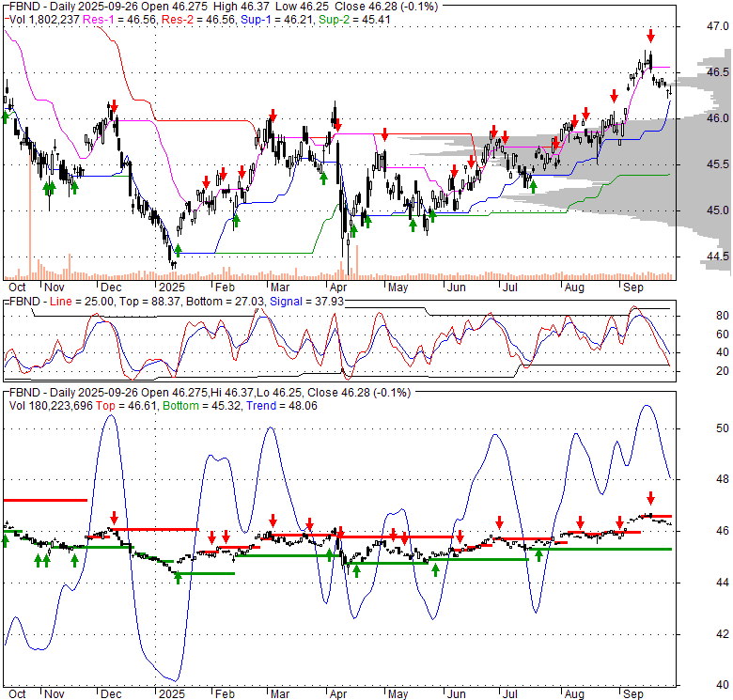Click the green buy arrow under the mid-July candles in the price chart
733x700 pixels.
point(533,187)
